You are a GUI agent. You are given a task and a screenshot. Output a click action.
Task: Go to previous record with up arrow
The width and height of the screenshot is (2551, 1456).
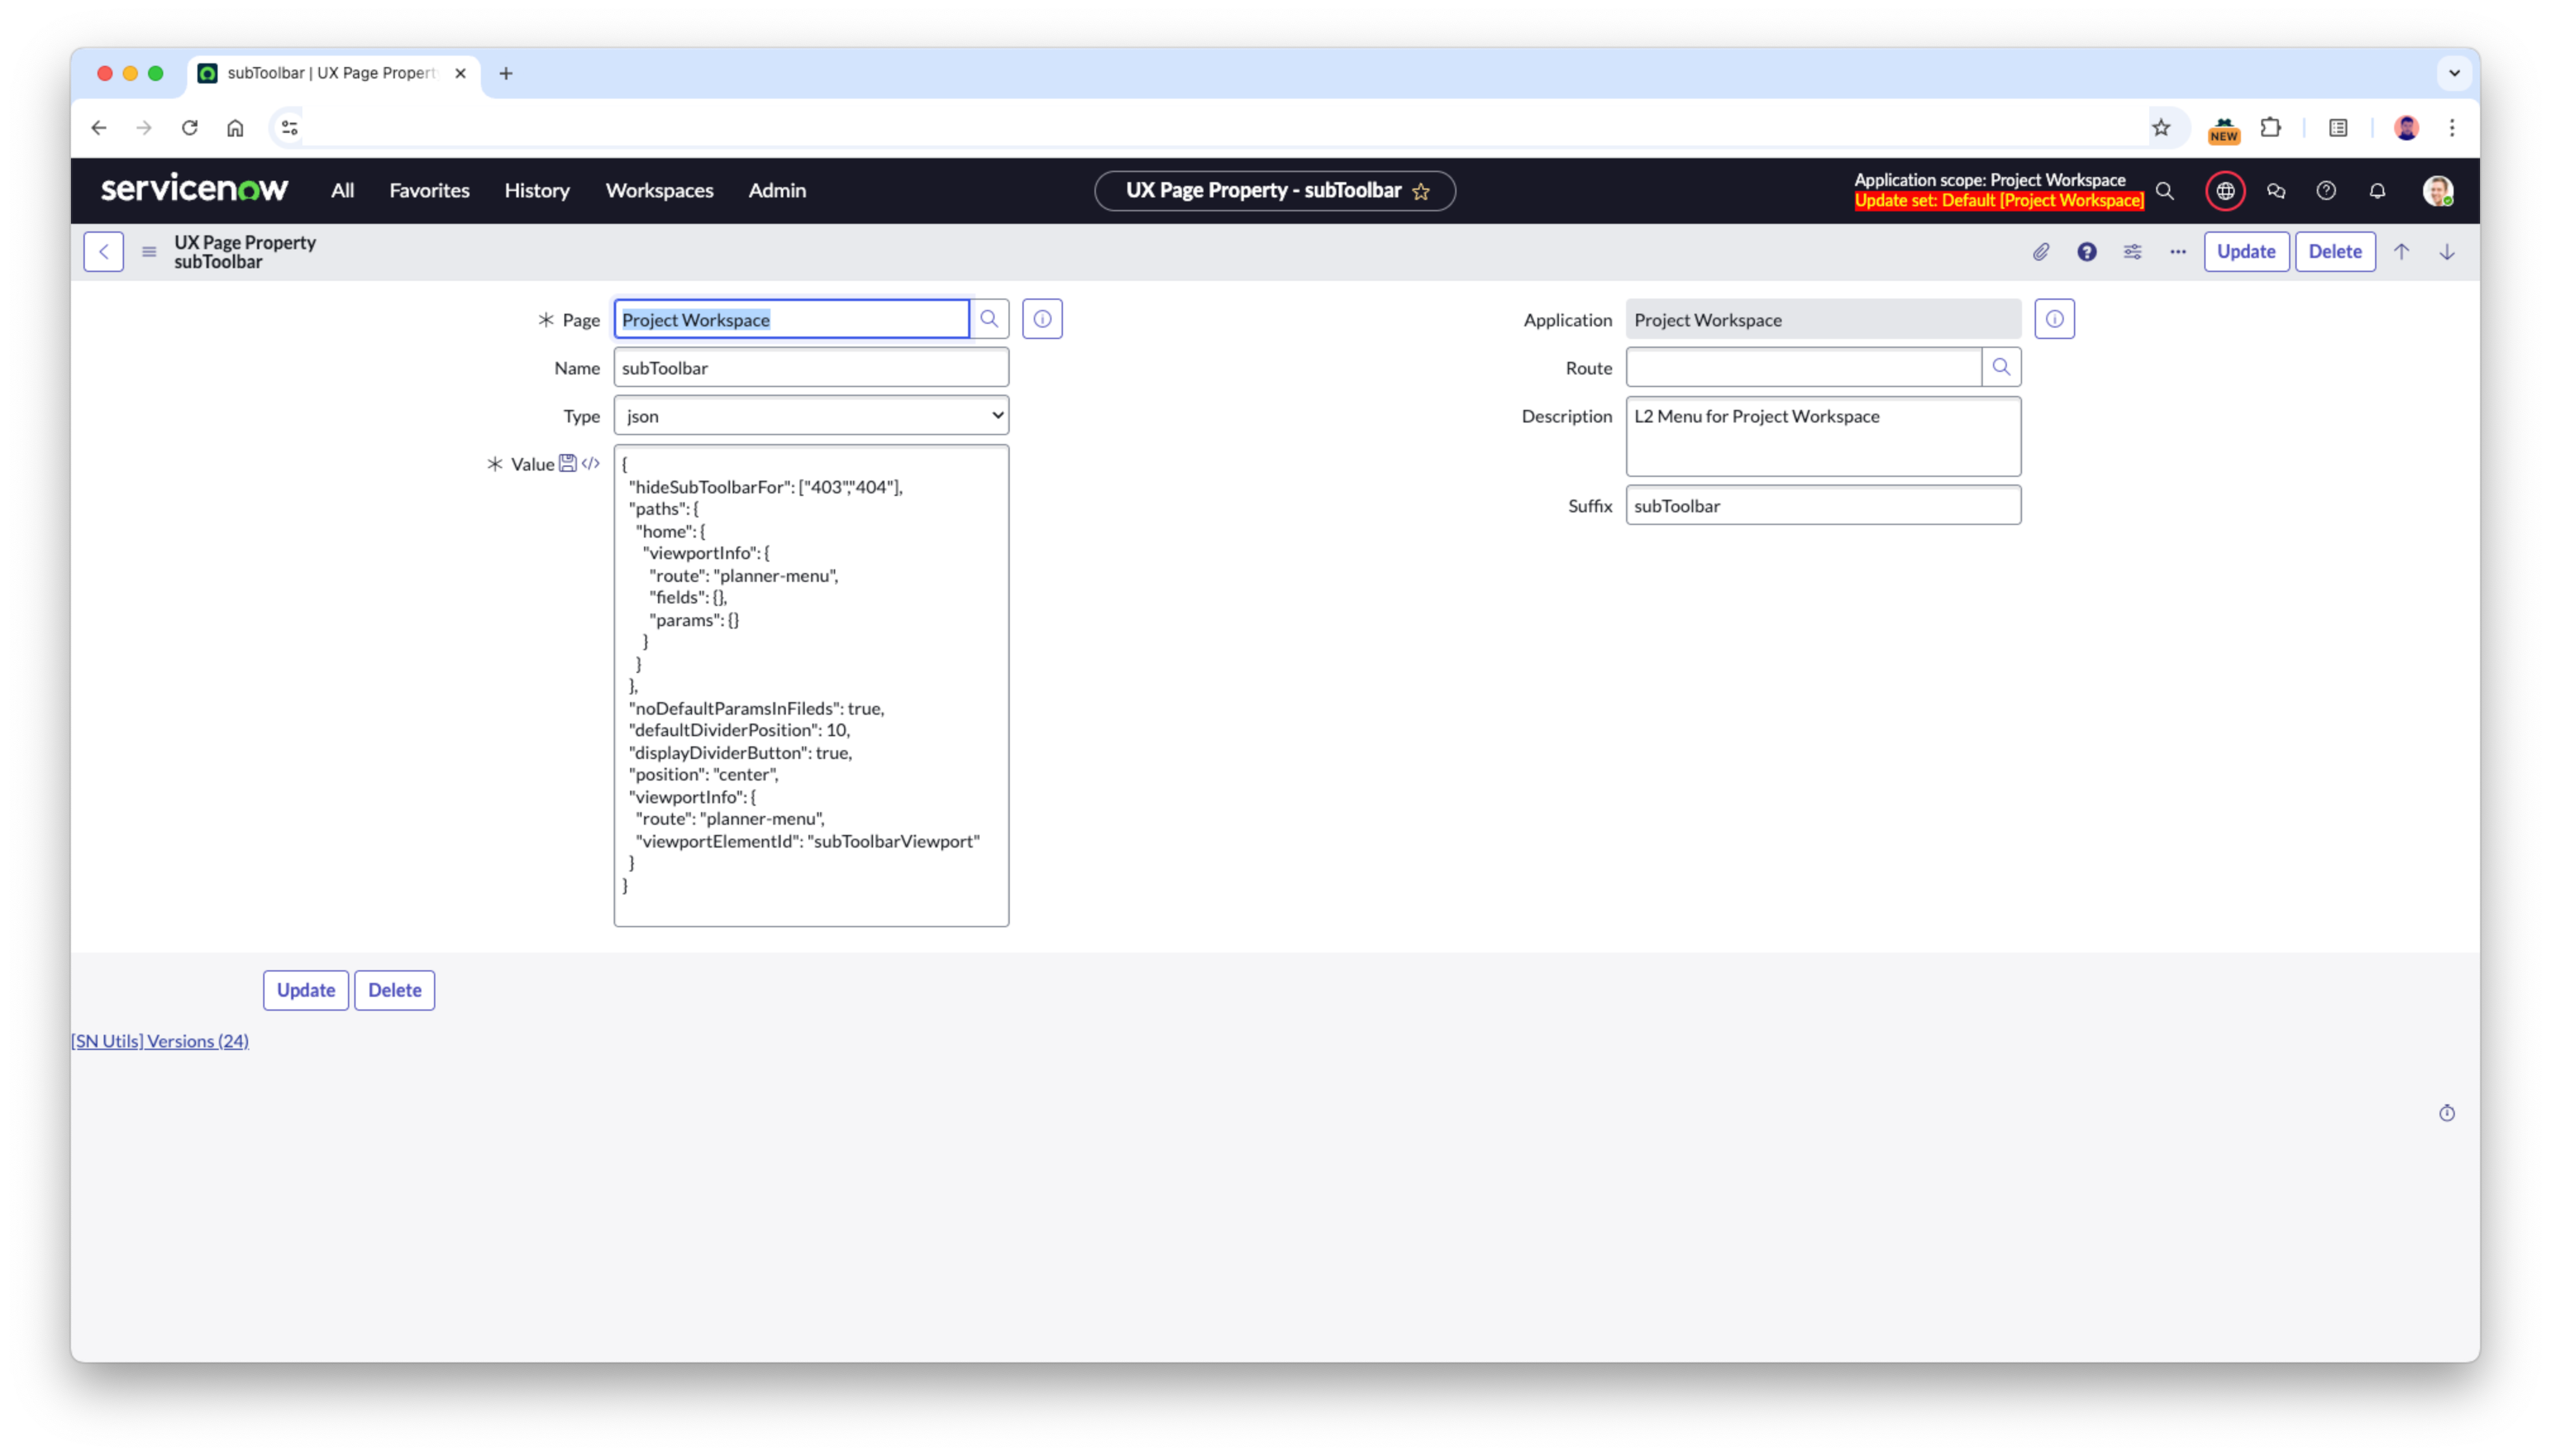2401,252
